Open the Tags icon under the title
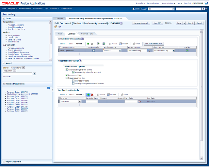This screenshot has width=209, height=167. [56, 27]
